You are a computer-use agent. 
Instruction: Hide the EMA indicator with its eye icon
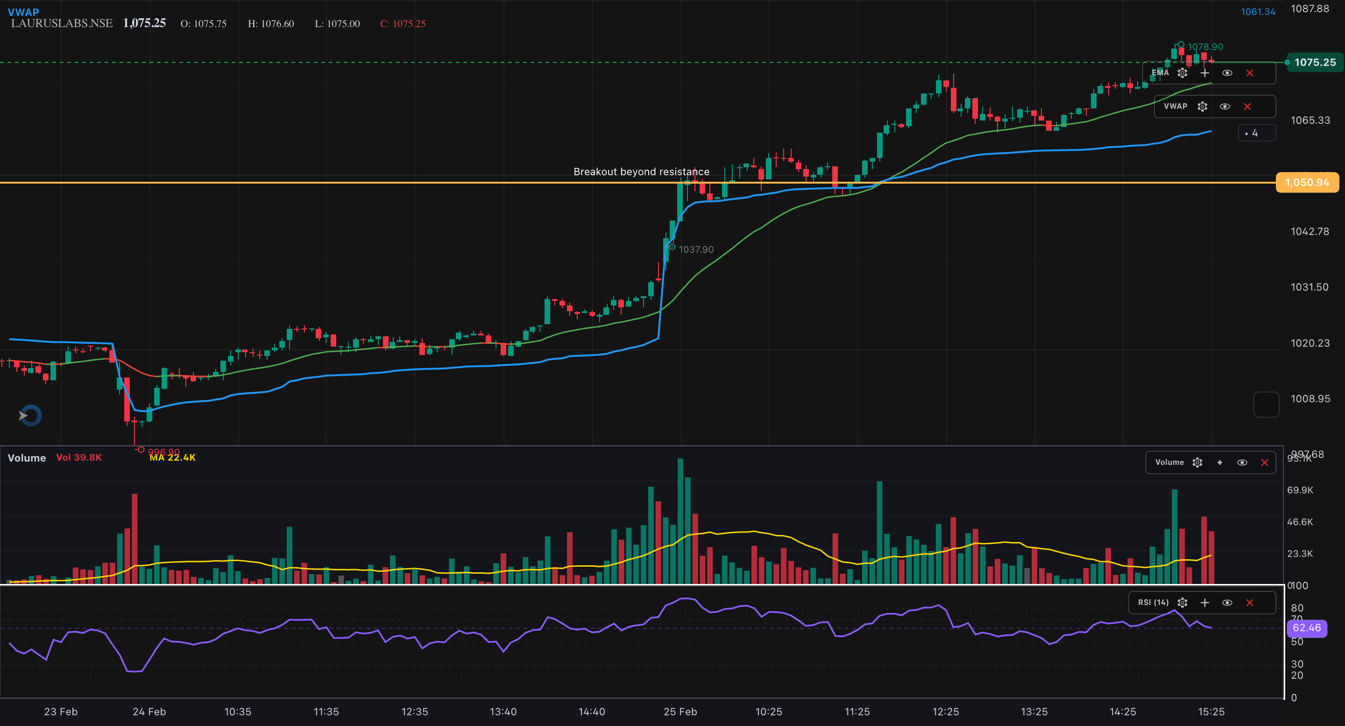click(x=1227, y=72)
